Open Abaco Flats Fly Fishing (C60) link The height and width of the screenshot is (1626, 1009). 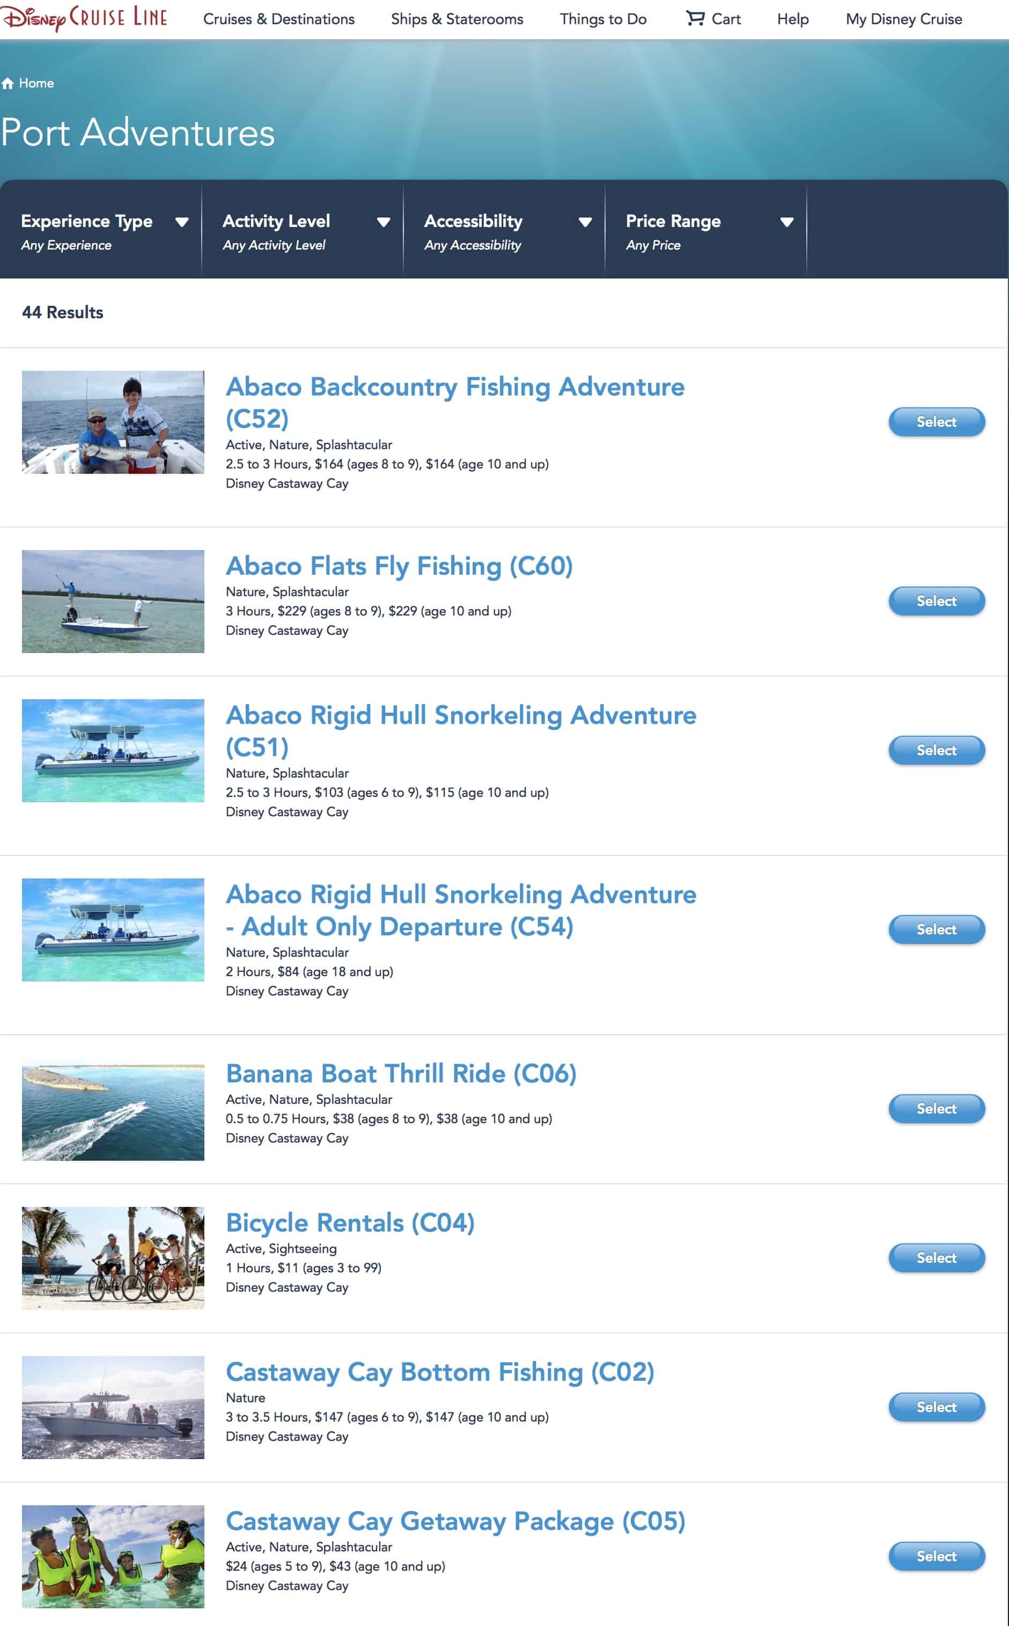click(399, 566)
